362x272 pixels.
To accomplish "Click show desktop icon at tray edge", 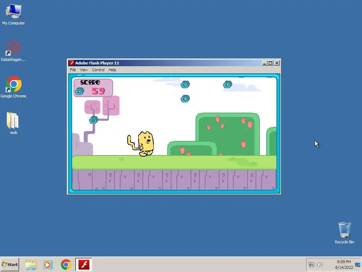I will (358, 265).
